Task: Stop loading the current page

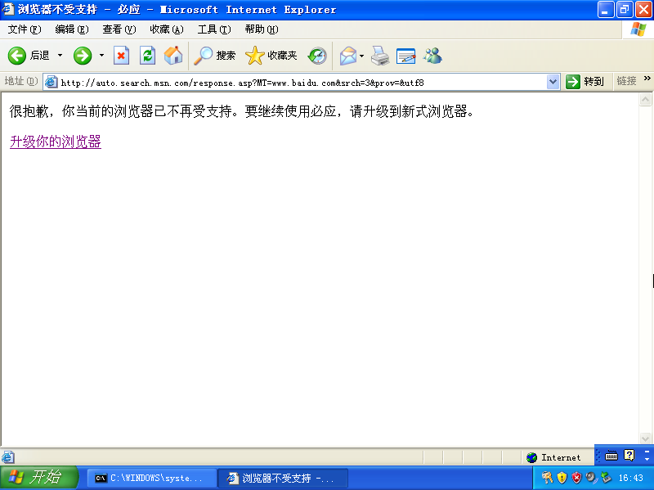Action: (x=120, y=56)
